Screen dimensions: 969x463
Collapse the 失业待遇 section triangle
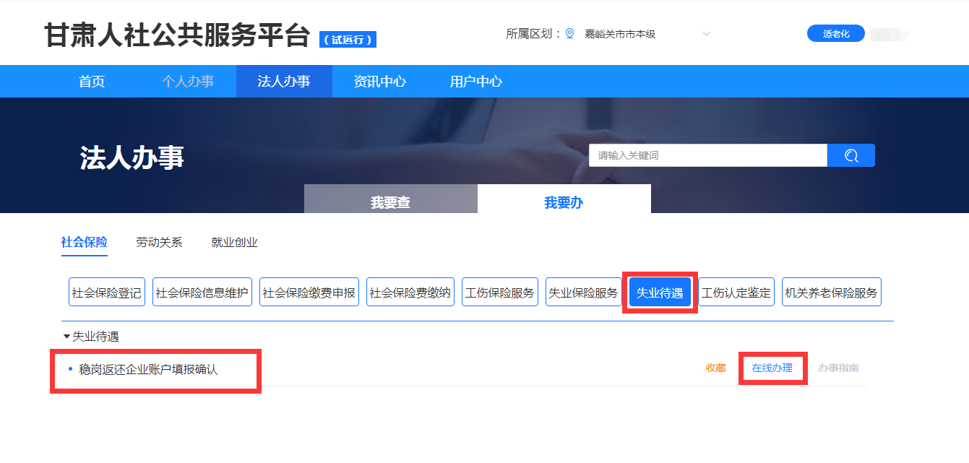click(66, 337)
